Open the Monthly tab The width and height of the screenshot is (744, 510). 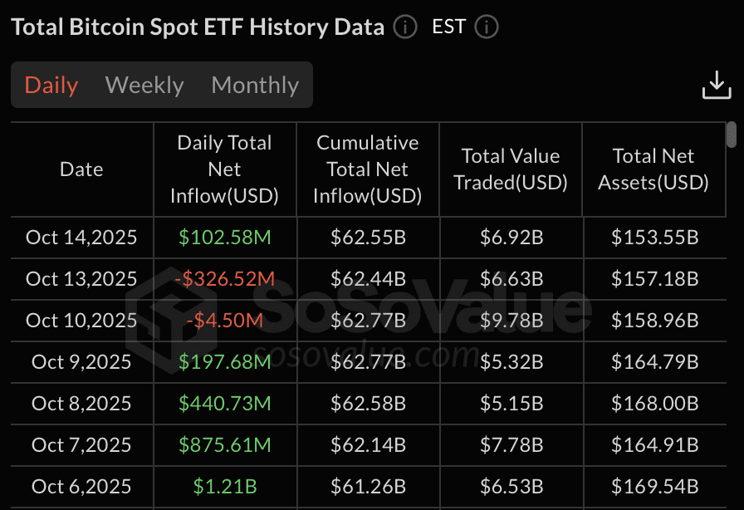255,85
